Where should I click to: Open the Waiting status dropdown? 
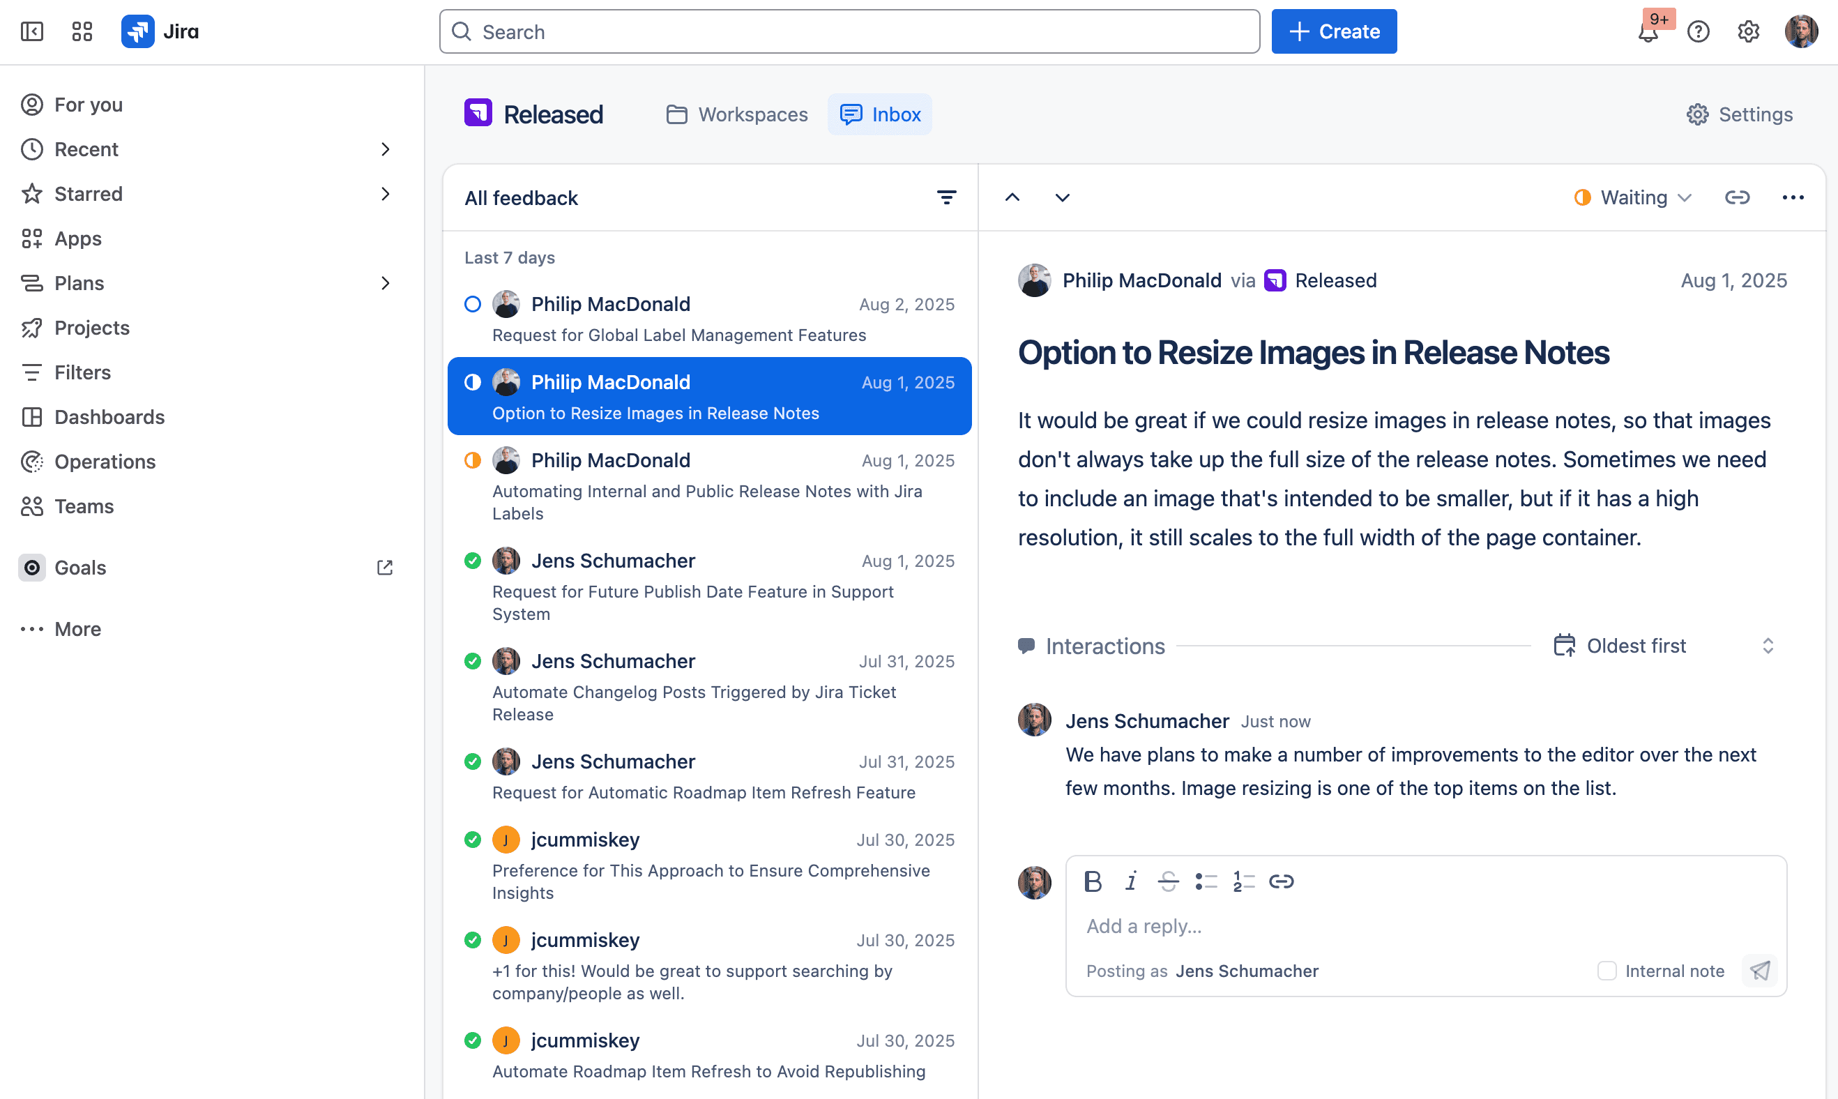[1633, 198]
